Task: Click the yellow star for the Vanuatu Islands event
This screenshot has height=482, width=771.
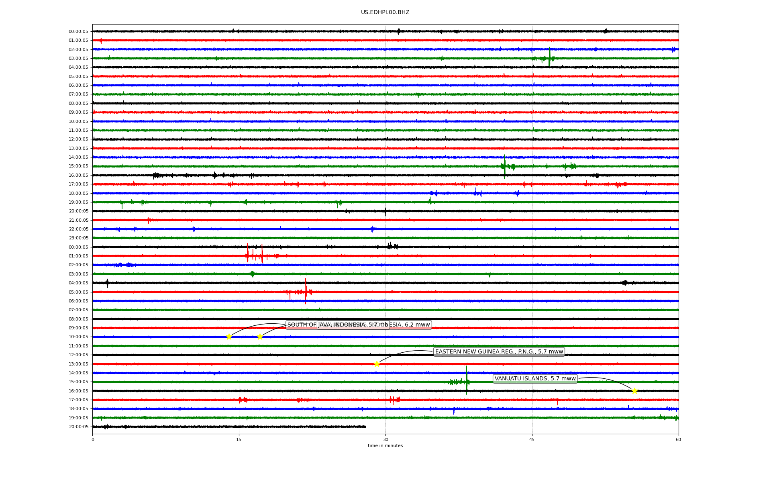Action: (x=634, y=391)
